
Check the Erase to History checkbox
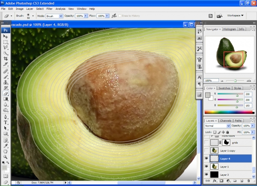pos(120,16)
